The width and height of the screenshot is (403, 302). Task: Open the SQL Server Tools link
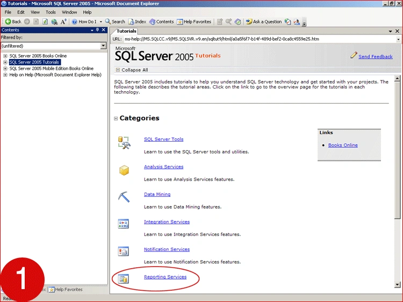(164, 139)
